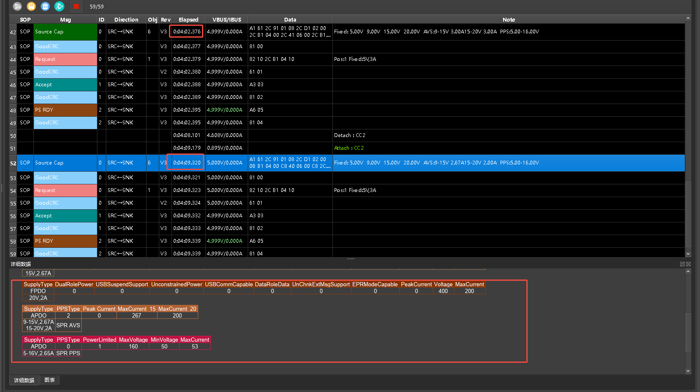The height and width of the screenshot is (392, 700).
Task: Stop capturing with the red square button
Action: (76, 6)
